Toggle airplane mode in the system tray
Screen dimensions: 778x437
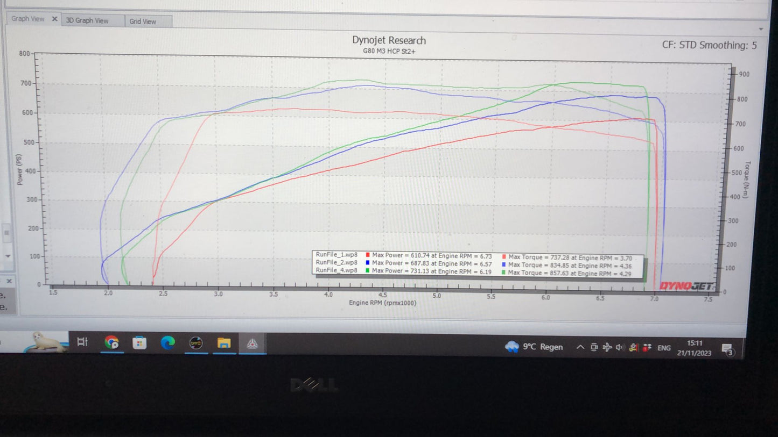[x=606, y=347]
